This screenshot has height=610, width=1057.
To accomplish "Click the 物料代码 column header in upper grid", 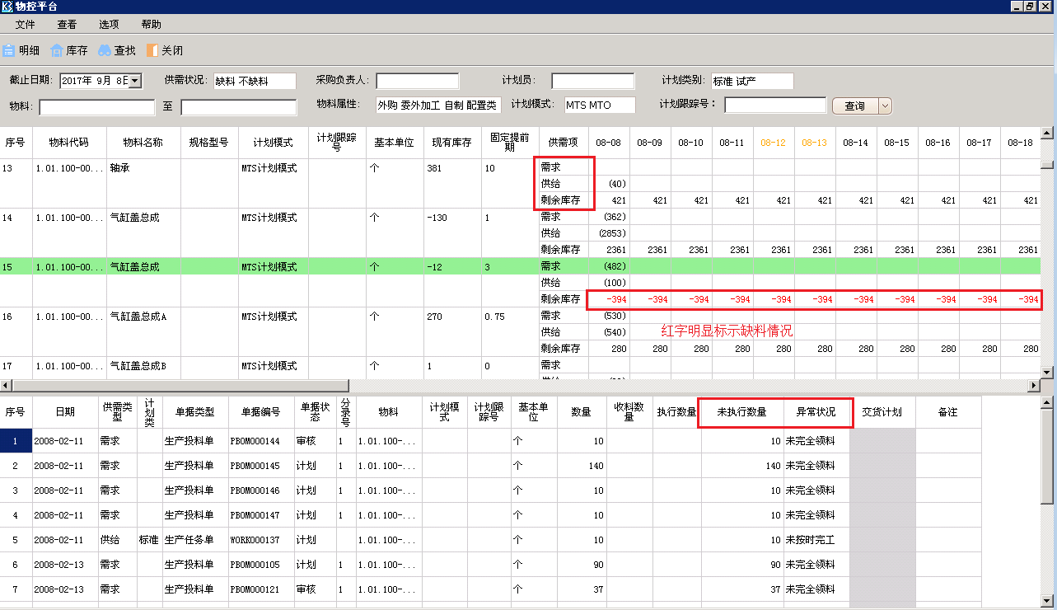I will click(x=69, y=143).
